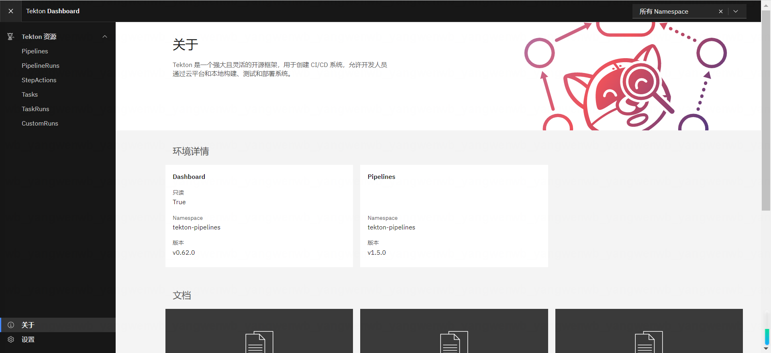
Task: Navigate to the Tasks page
Action: click(30, 95)
